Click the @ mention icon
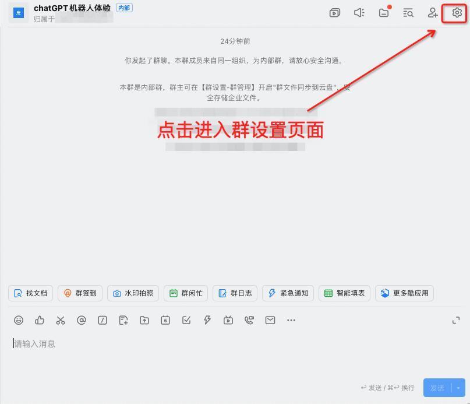The image size is (470, 404). click(x=81, y=320)
